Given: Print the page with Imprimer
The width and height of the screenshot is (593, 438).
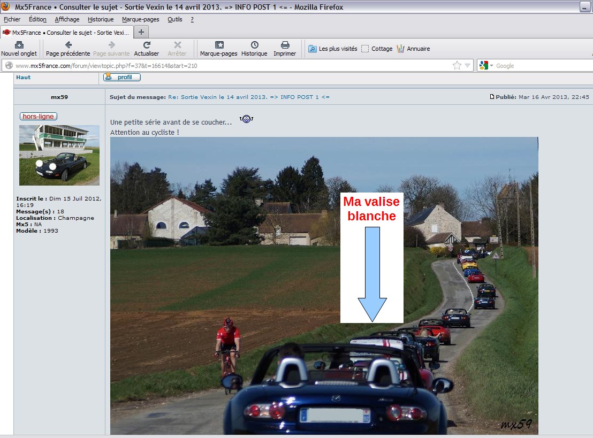Looking at the screenshot, I should pos(285,49).
